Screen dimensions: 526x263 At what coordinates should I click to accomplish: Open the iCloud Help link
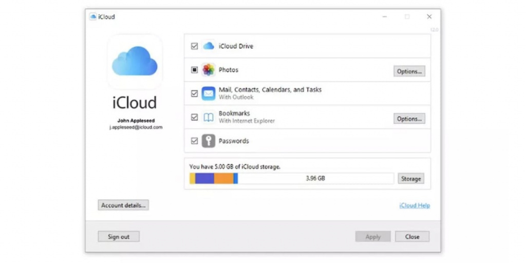[415, 205]
